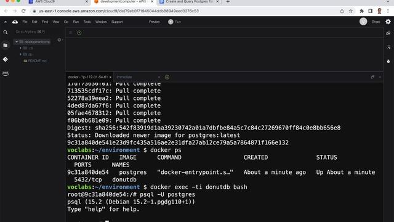This screenshot has width=394, height=222.
Task: Open the Environment file tree panel icon
Action: click(6, 45)
